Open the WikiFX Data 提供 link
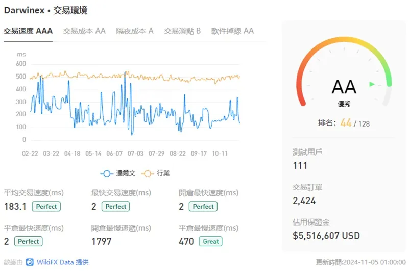The image size is (409, 273). (x=63, y=262)
